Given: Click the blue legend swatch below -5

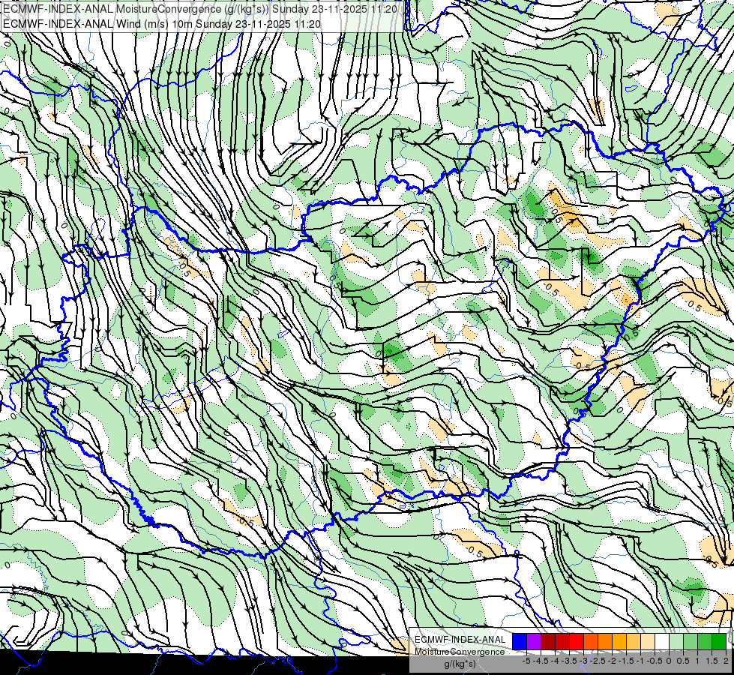Looking at the screenshot, I should (x=520, y=641).
